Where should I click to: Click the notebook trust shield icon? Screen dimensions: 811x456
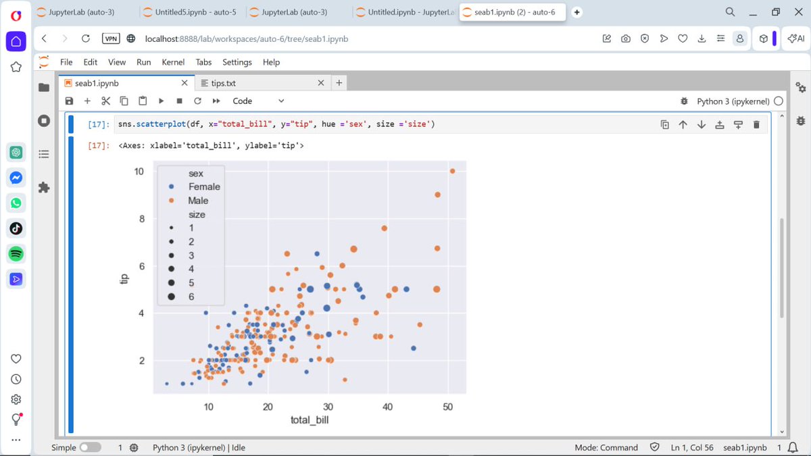(654, 447)
